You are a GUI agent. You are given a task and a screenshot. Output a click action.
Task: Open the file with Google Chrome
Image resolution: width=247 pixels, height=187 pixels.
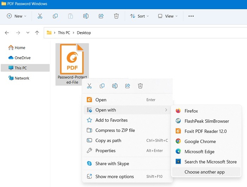tap(200, 142)
